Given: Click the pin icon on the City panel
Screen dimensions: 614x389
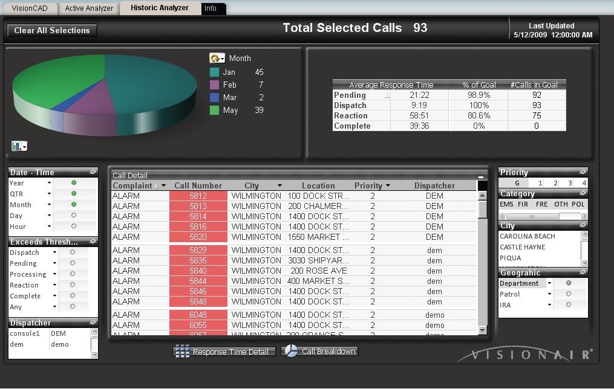Looking at the screenshot, I should pos(583,225).
